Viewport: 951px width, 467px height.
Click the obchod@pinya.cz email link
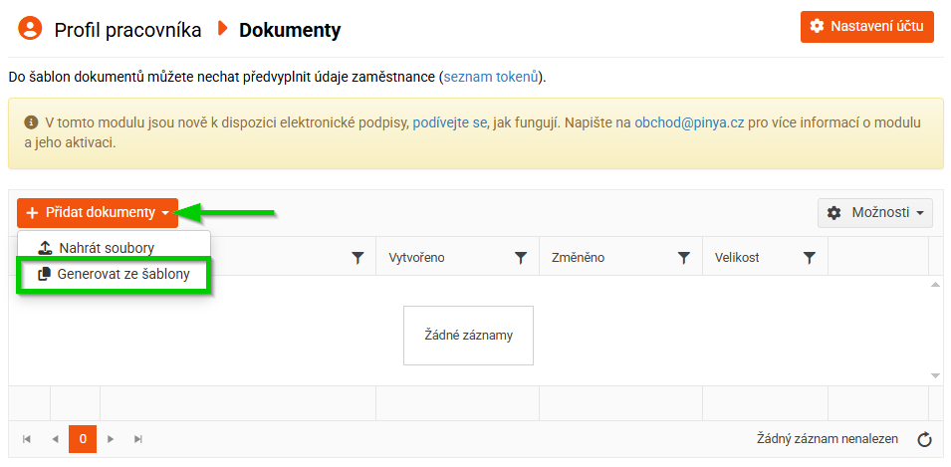[689, 123]
